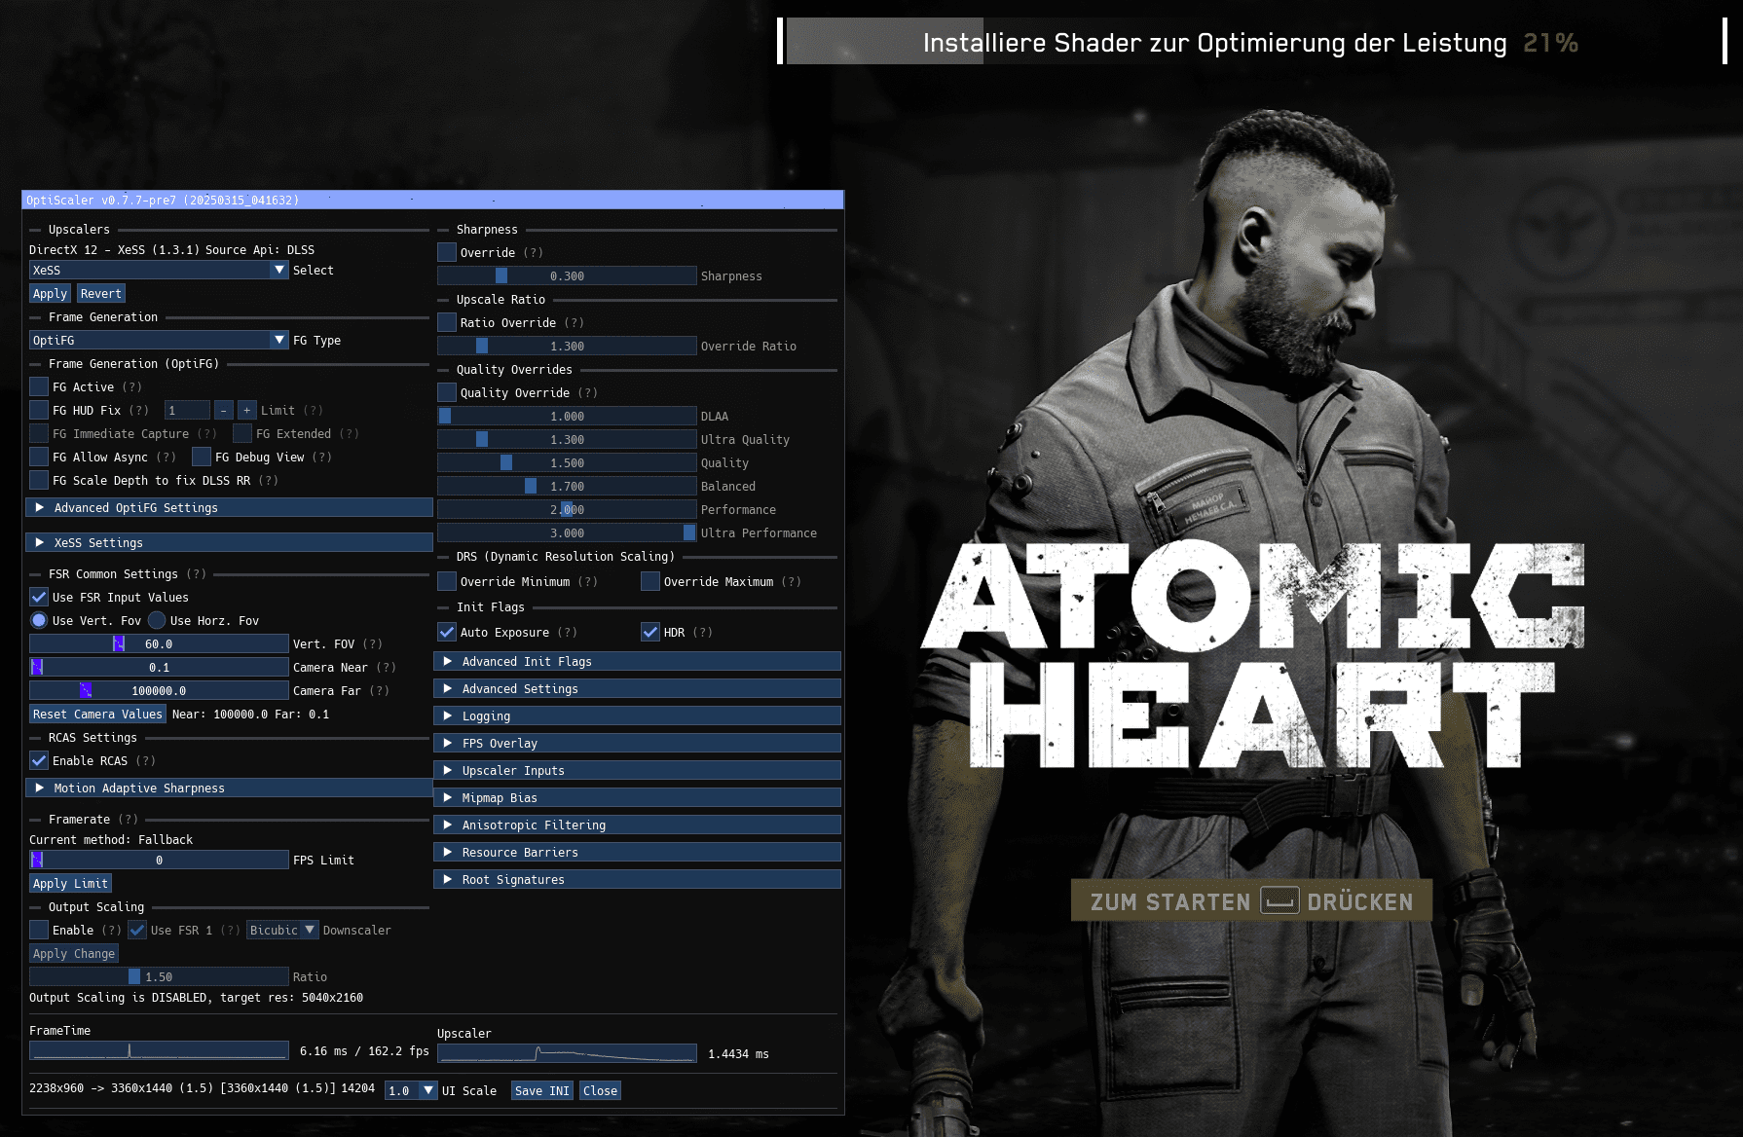Viewport: 1743px width, 1137px height.
Task: Expand the FPS Overlay section
Action: [637, 744]
